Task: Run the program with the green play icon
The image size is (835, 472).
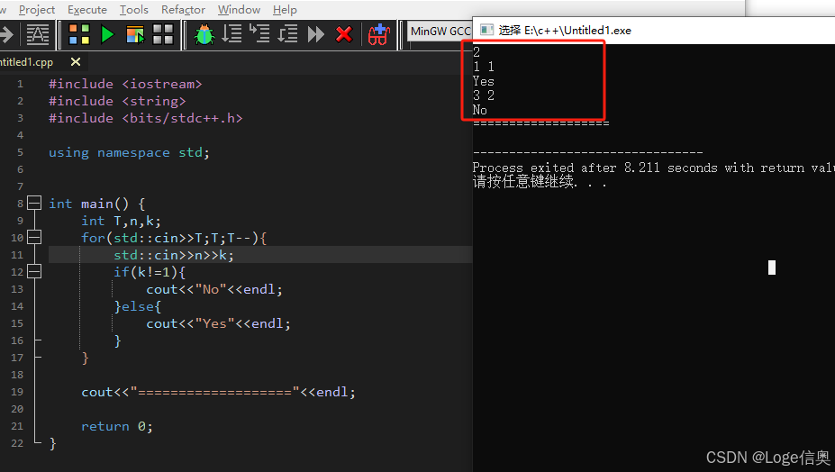Action: 107,34
